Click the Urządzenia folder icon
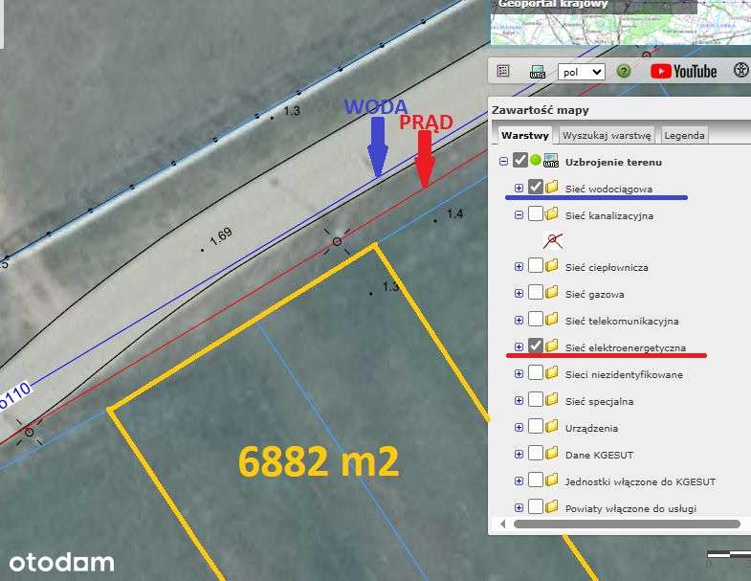The height and width of the screenshot is (581, 751). pyautogui.click(x=551, y=427)
